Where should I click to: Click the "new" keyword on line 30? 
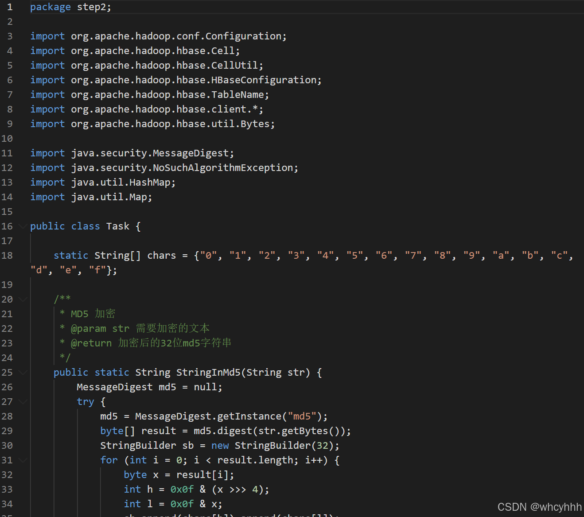tap(220, 446)
